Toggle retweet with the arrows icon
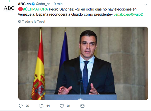151x111 pixels. point(41,106)
